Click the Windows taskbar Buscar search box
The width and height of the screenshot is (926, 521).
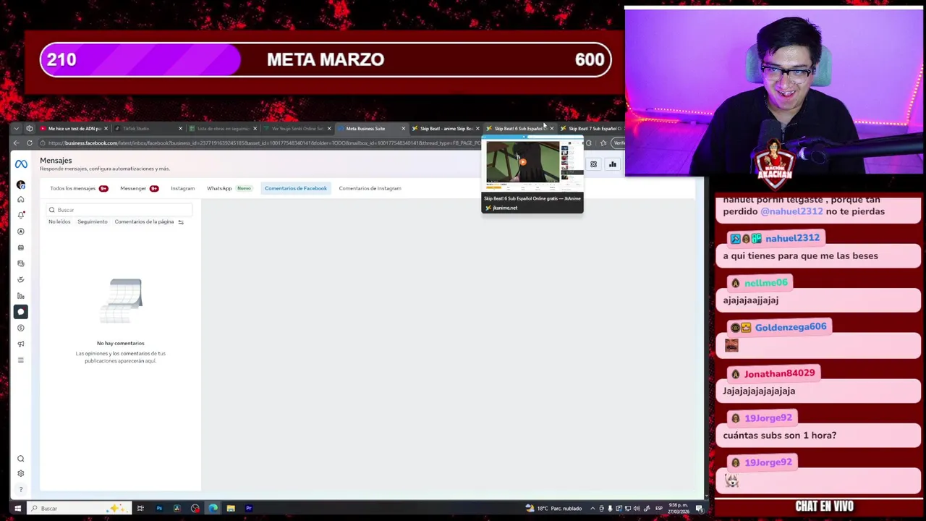point(78,509)
